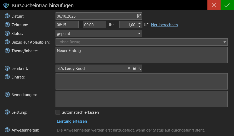
Task: Open Lehrkraft record card icon
Action: (134, 68)
